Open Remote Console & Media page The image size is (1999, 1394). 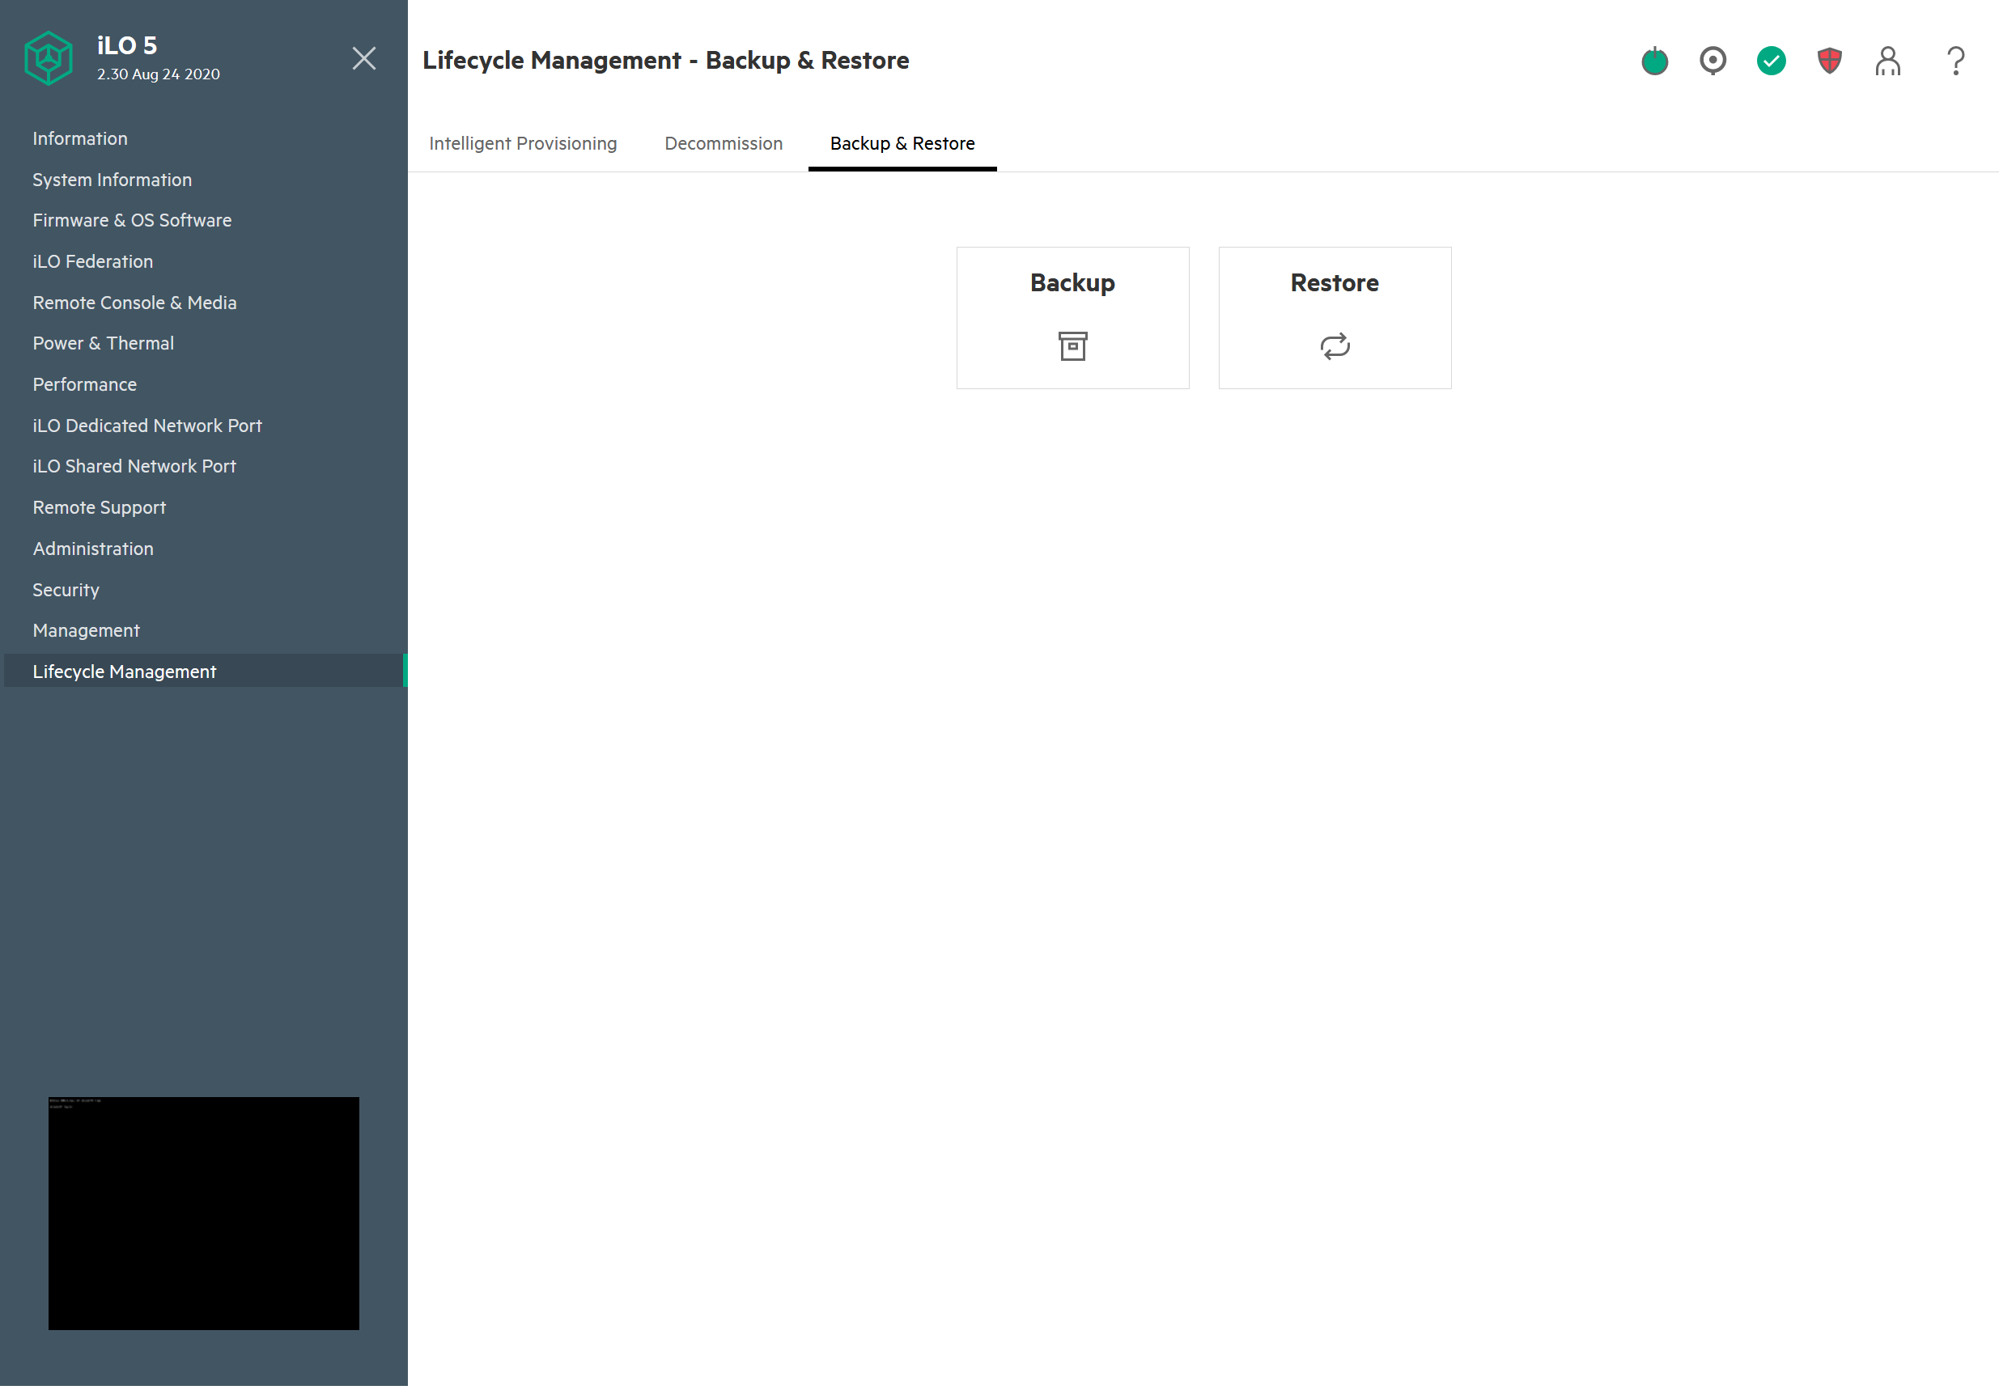pyautogui.click(x=135, y=303)
